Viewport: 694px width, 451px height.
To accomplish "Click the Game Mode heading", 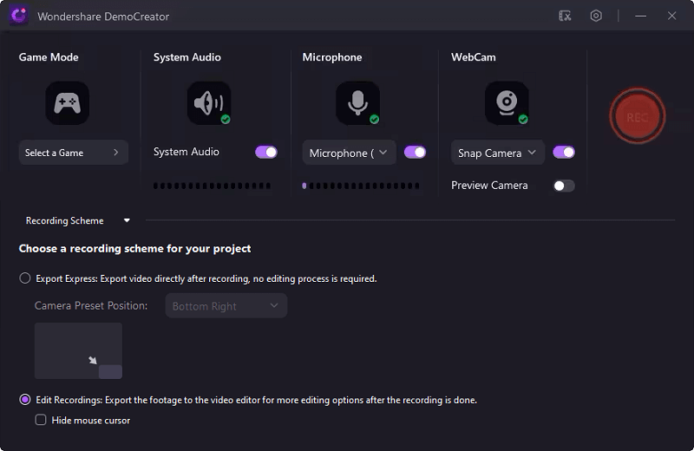I will pos(49,57).
